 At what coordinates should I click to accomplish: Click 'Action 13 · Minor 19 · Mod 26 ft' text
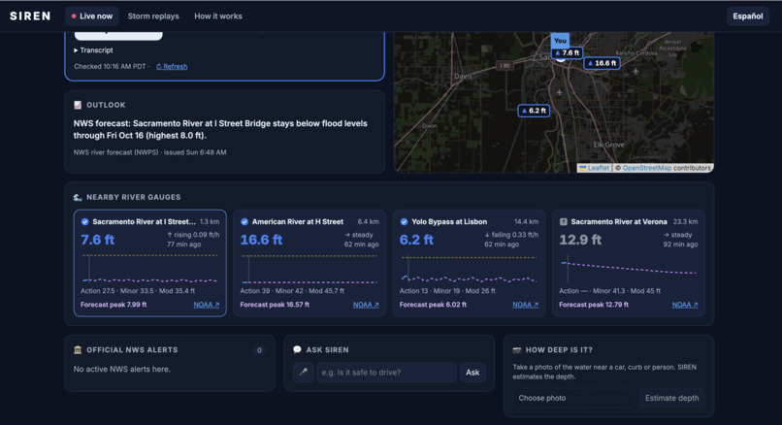pos(447,291)
